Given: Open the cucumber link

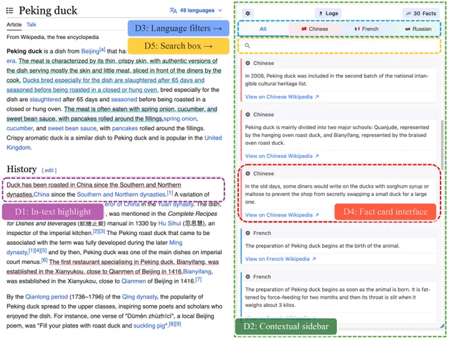Looking at the screenshot, I should pos(20,128).
